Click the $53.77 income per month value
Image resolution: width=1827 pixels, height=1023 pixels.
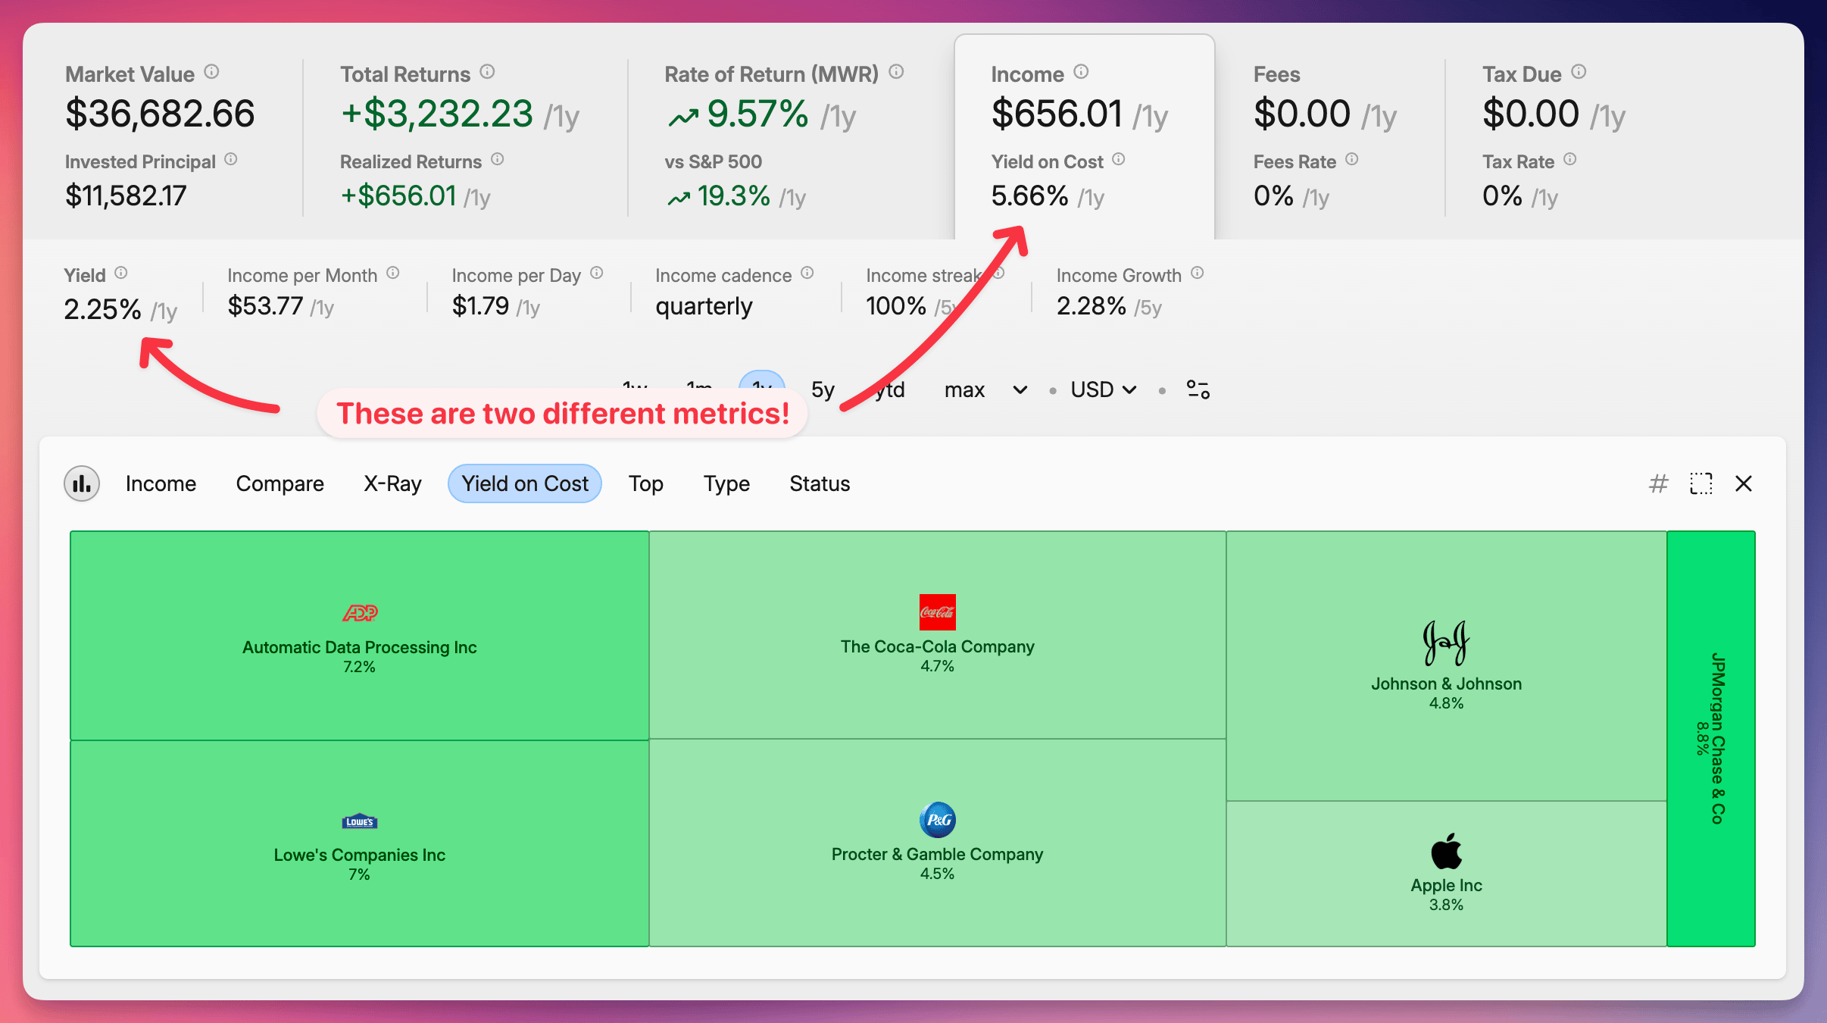tap(265, 306)
